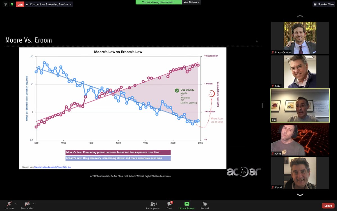Click the green encryption shield icon
Viewport: 337px width, 211px height.
(x=12, y=4)
